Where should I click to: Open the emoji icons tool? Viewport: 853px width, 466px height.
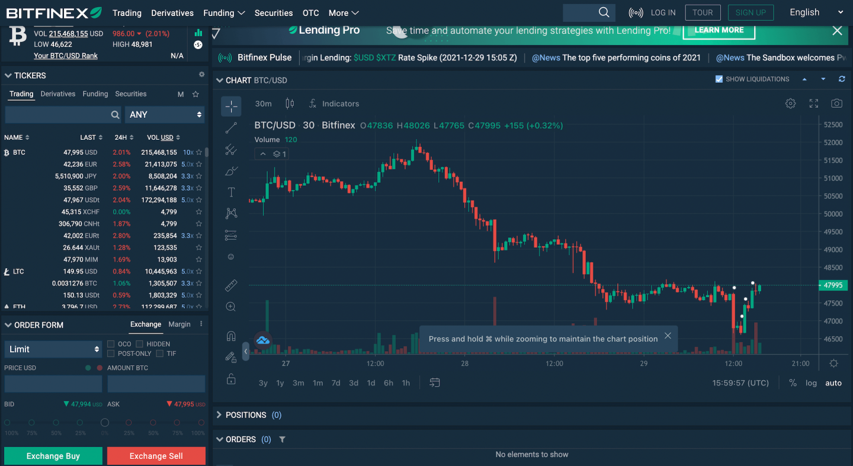click(231, 257)
